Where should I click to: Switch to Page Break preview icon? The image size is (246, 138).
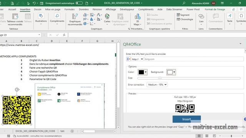(214, 136)
